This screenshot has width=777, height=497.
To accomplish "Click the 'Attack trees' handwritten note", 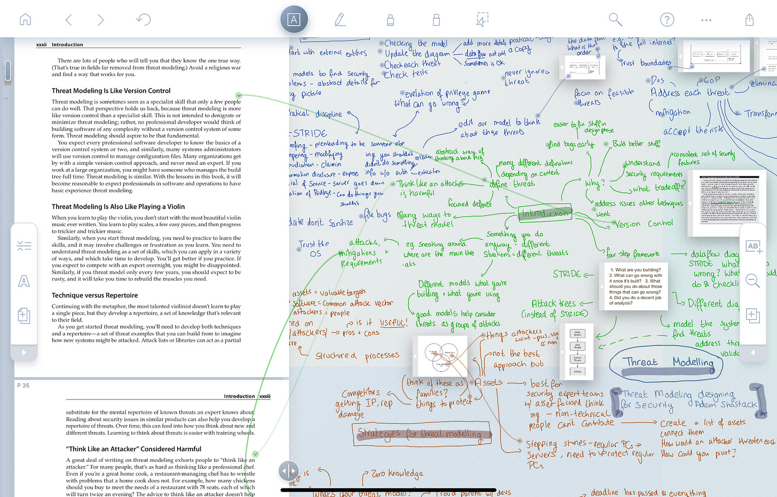I will pos(553,303).
